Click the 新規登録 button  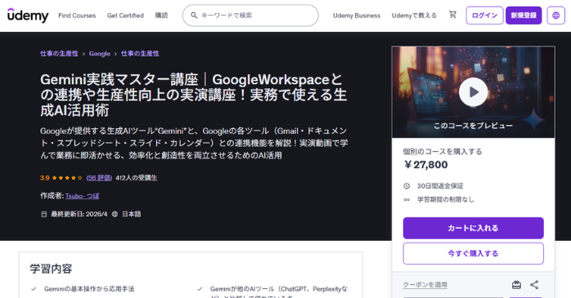[524, 16]
